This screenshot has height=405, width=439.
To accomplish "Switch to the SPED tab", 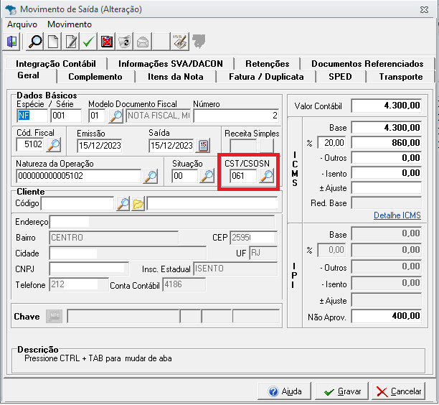I will [x=340, y=77].
